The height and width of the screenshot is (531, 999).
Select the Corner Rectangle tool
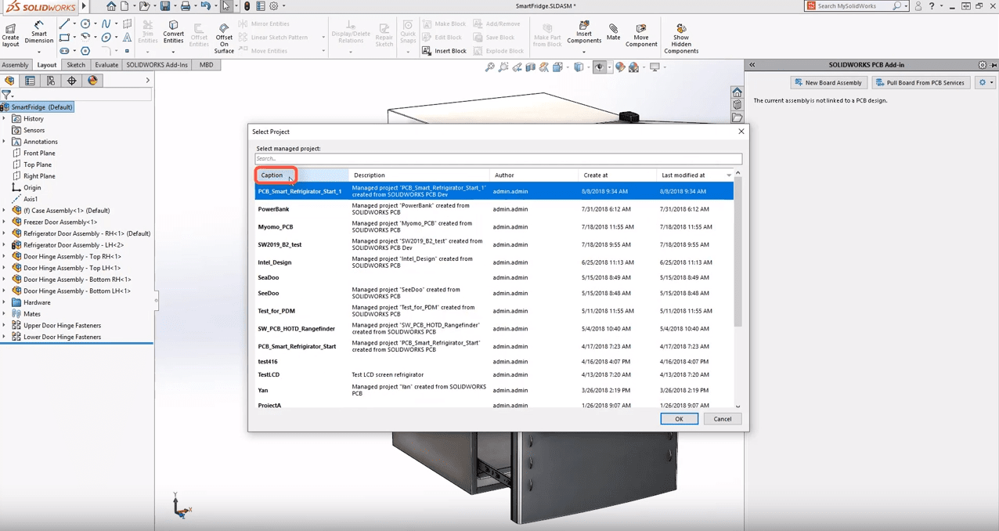tap(65, 38)
